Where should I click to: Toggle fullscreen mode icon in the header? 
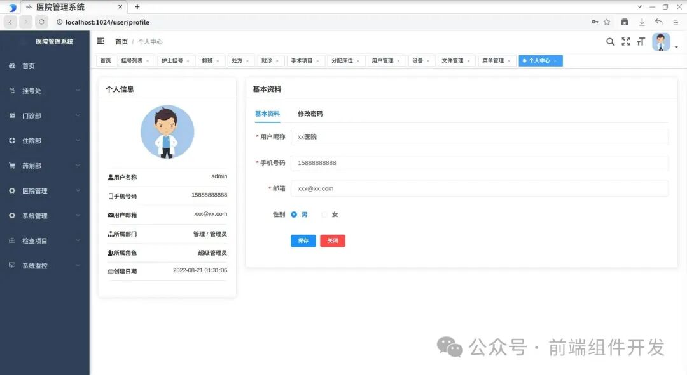pos(625,41)
